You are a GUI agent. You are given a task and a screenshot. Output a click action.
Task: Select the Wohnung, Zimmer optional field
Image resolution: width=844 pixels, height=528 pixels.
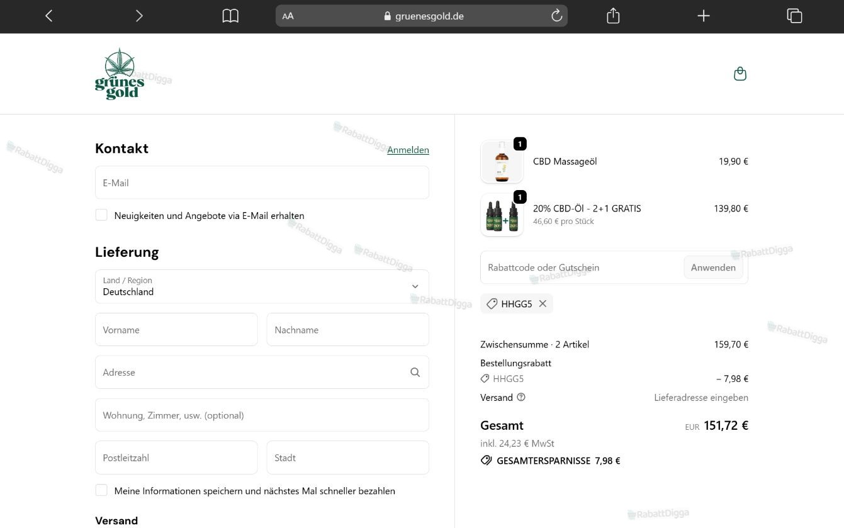(x=262, y=415)
